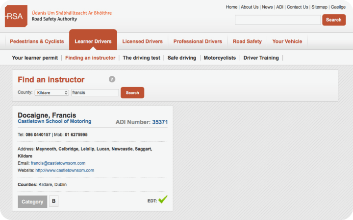
Task: Click the green EDT checkmark icon
Action: tap(163, 199)
